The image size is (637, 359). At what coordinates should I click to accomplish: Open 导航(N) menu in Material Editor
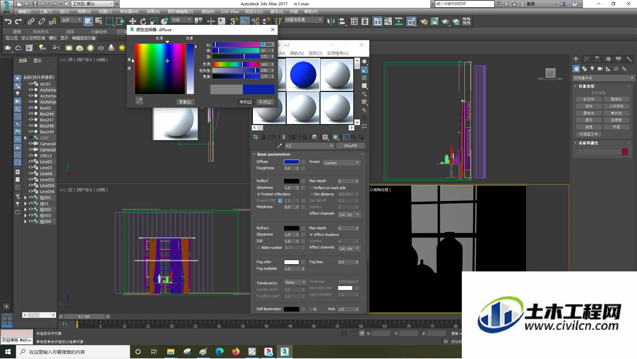pyautogui.click(x=297, y=53)
